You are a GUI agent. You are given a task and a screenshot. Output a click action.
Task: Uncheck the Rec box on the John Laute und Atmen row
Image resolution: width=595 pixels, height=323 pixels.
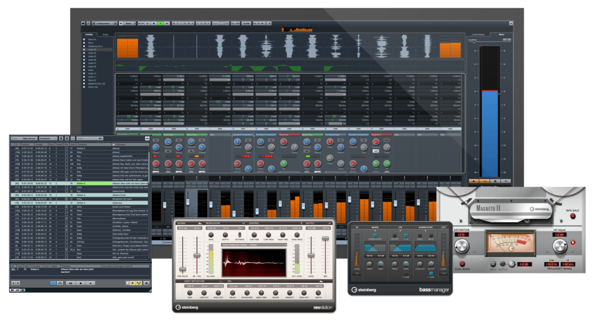click(x=66, y=207)
